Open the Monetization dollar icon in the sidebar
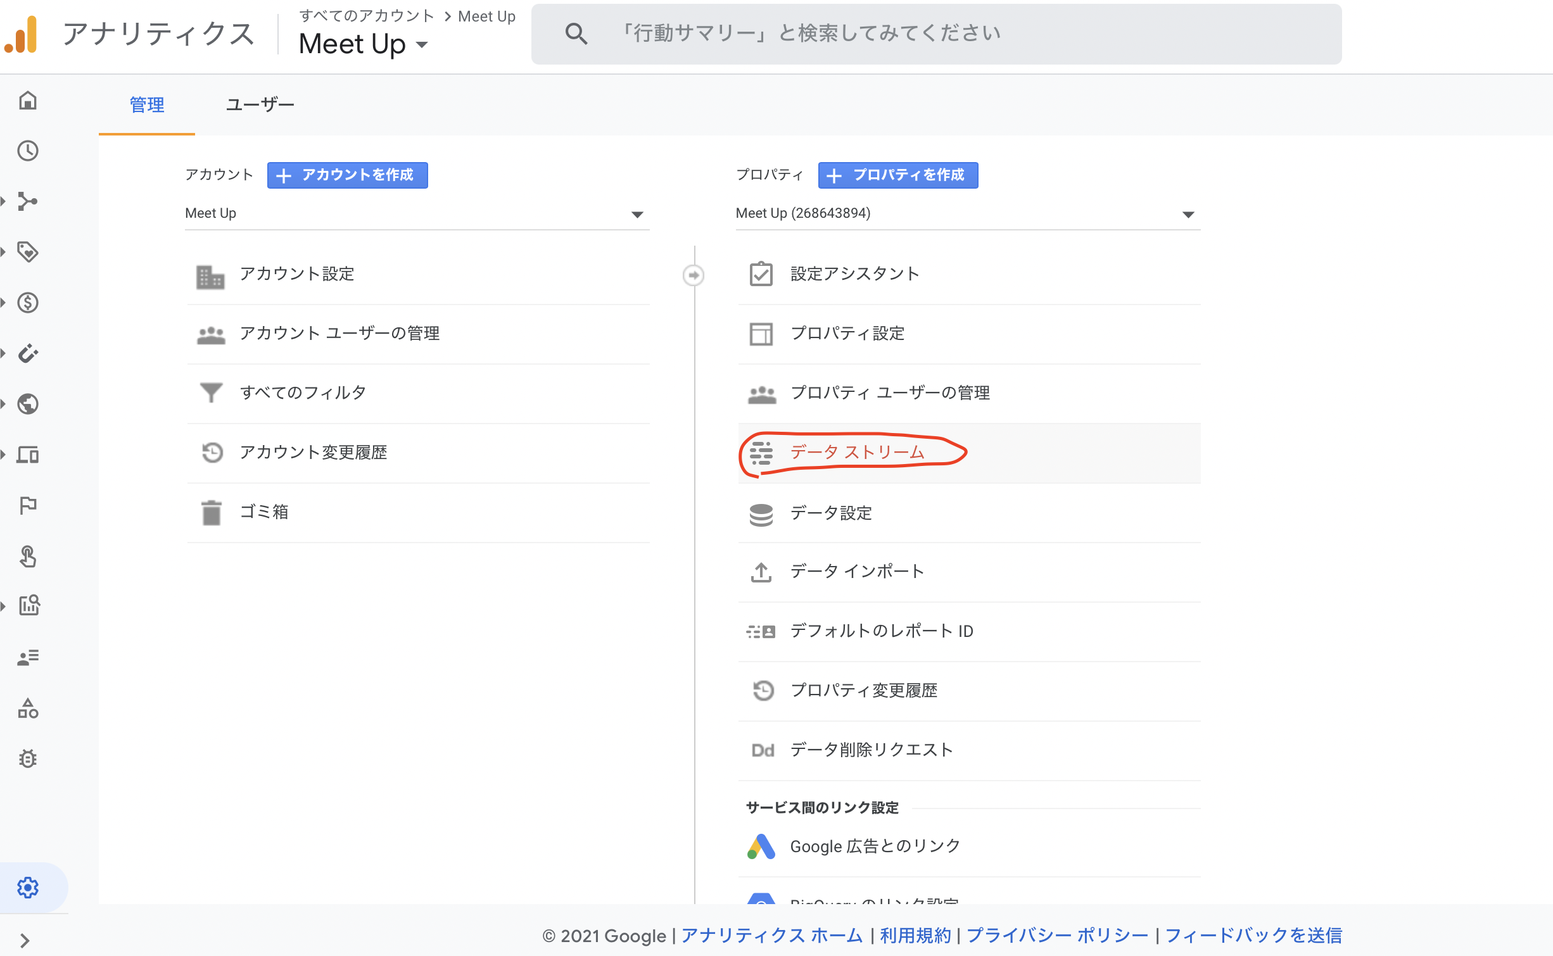 pos(28,303)
